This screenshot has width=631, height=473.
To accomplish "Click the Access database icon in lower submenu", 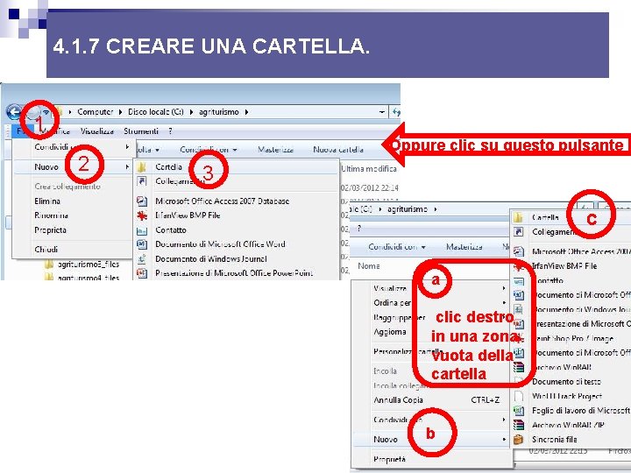I will point(518,251).
